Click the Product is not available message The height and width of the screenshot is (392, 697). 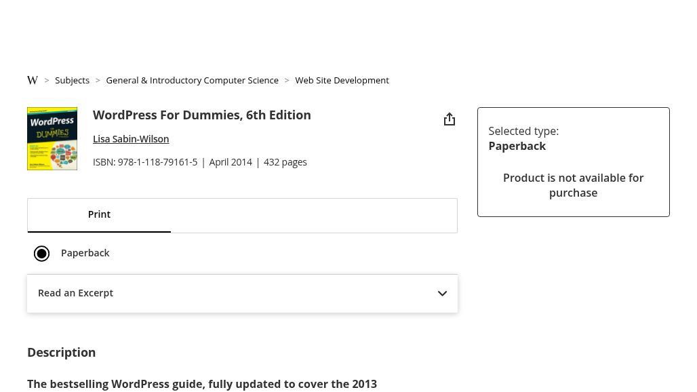pyautogui.click(x=573, y=185)
